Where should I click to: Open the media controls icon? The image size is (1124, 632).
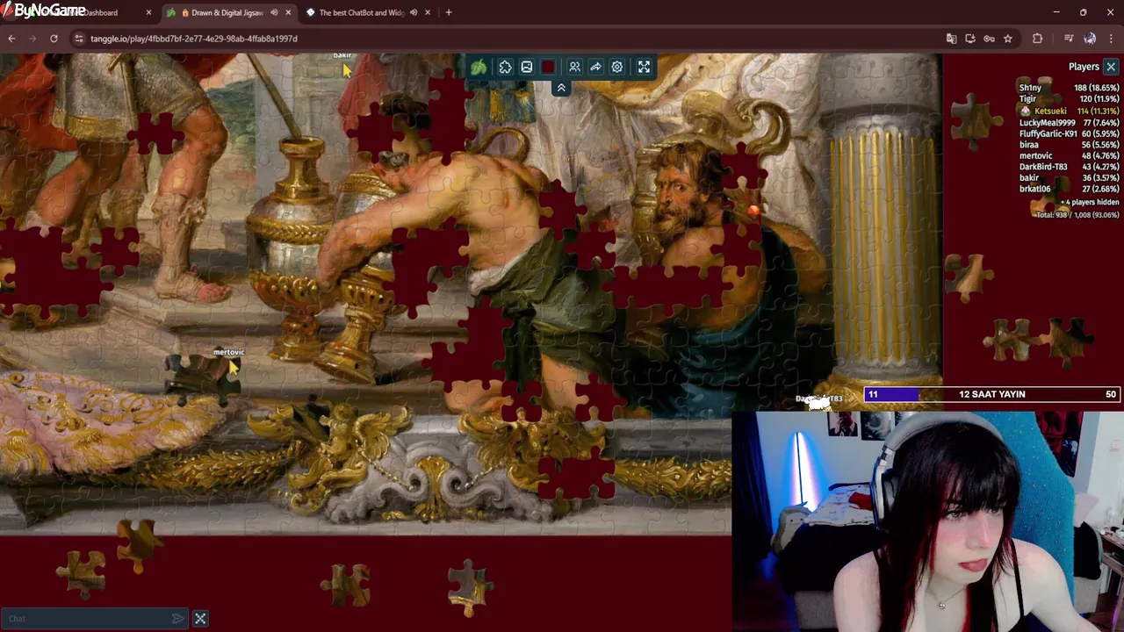[x=1069, y=39]
